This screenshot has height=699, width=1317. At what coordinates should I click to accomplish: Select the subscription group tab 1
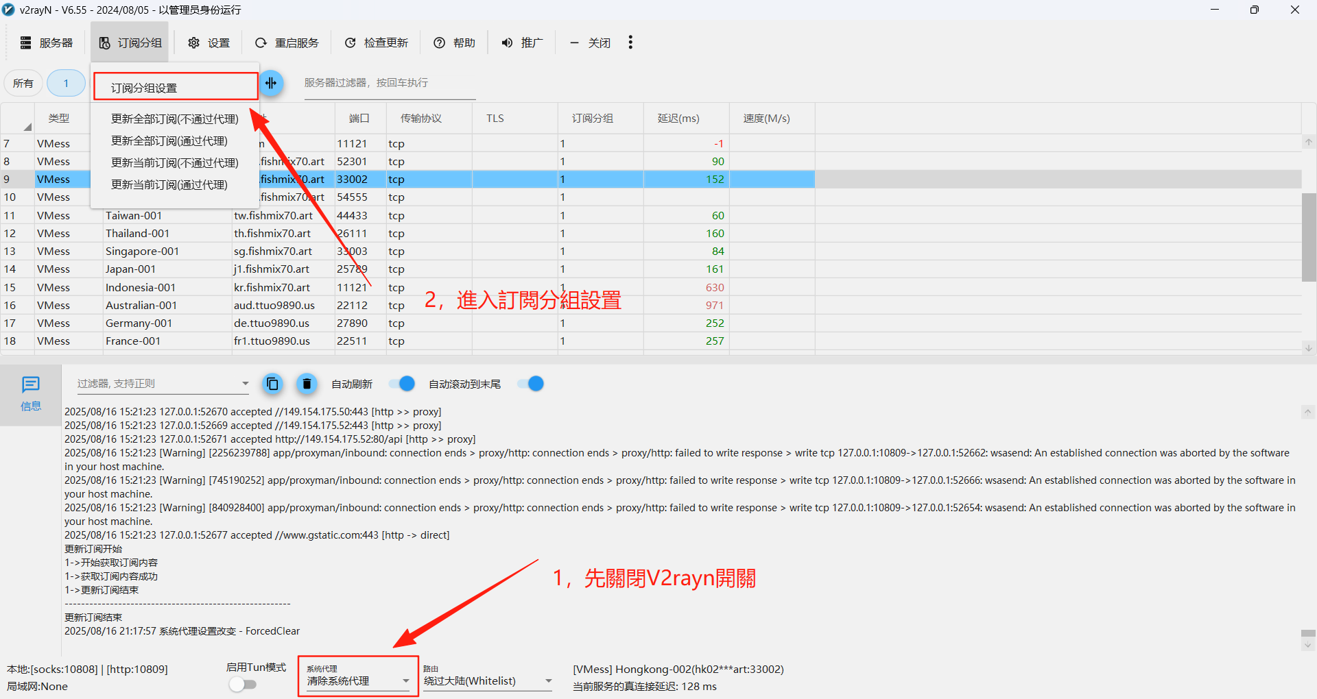66,83
